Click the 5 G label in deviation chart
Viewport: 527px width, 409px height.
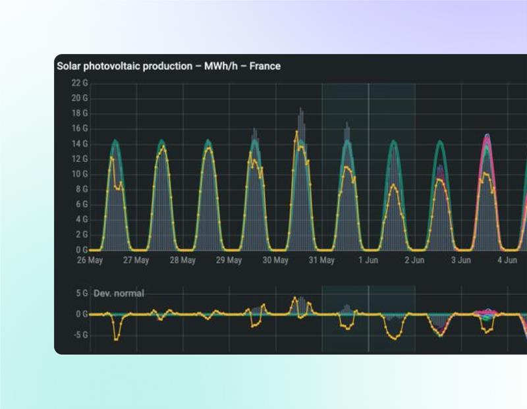coord(81,293)
